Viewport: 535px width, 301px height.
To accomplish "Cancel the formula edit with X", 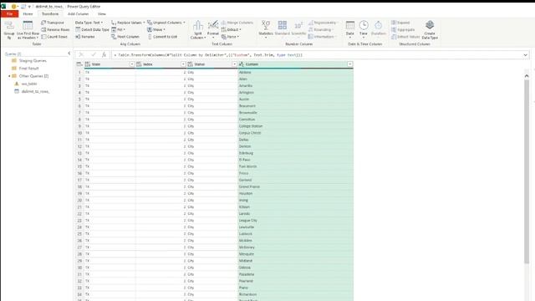I will point(81,54).
